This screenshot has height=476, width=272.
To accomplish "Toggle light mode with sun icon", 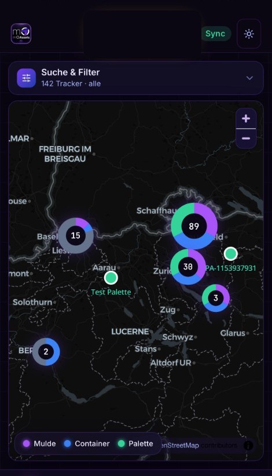I will coord(249,34).
